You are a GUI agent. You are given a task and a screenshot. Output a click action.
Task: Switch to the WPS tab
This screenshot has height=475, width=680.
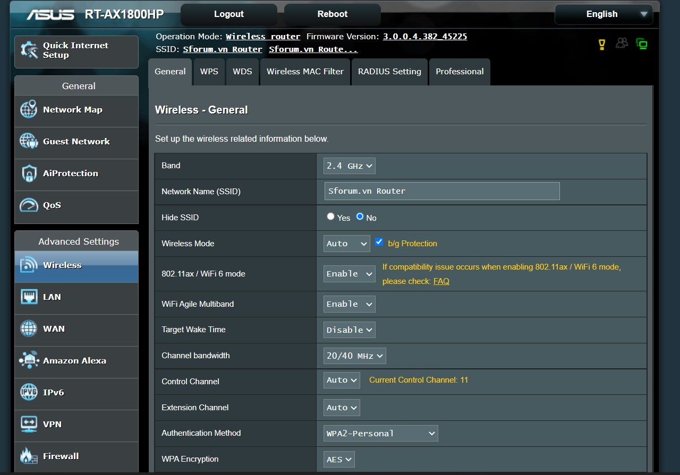coord(209,72)
